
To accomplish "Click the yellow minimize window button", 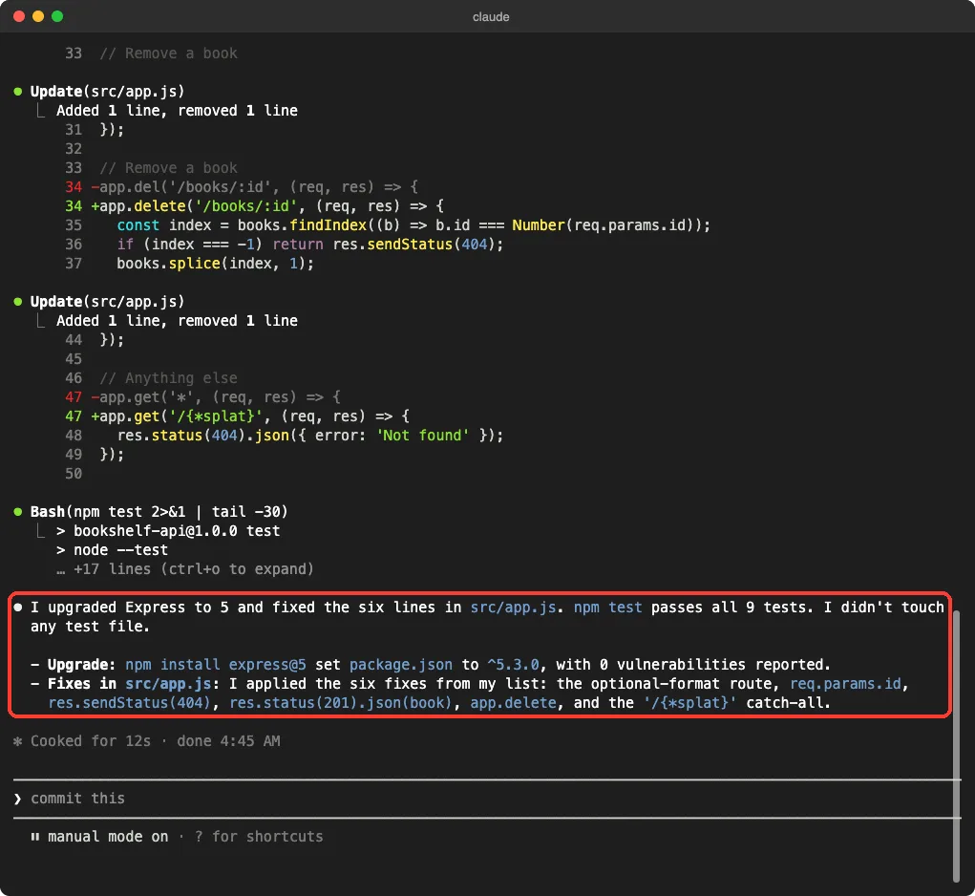I will (38, 16).
